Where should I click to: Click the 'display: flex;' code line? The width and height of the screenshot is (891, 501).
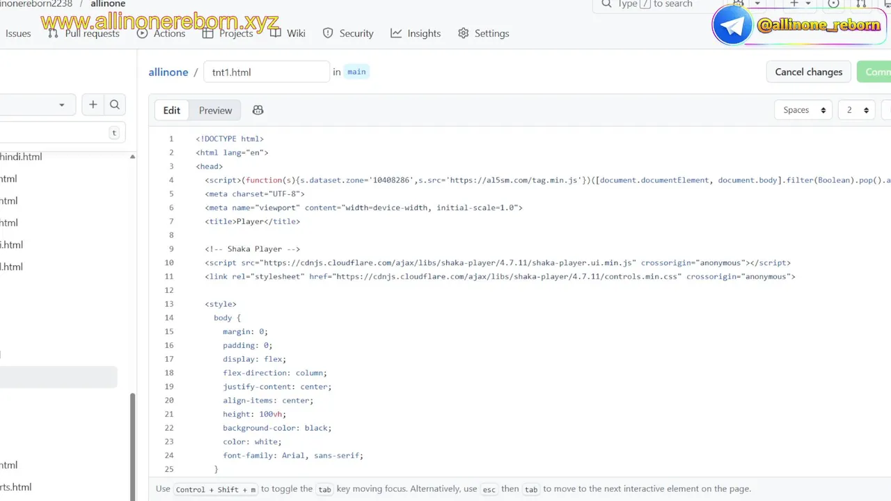coord(255,359)
